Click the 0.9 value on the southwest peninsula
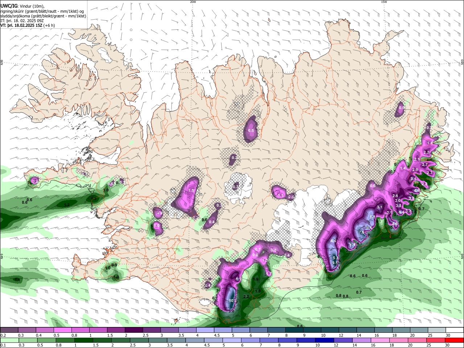The width and height of the screenshot is (464, 348). [x=114, y=265]
